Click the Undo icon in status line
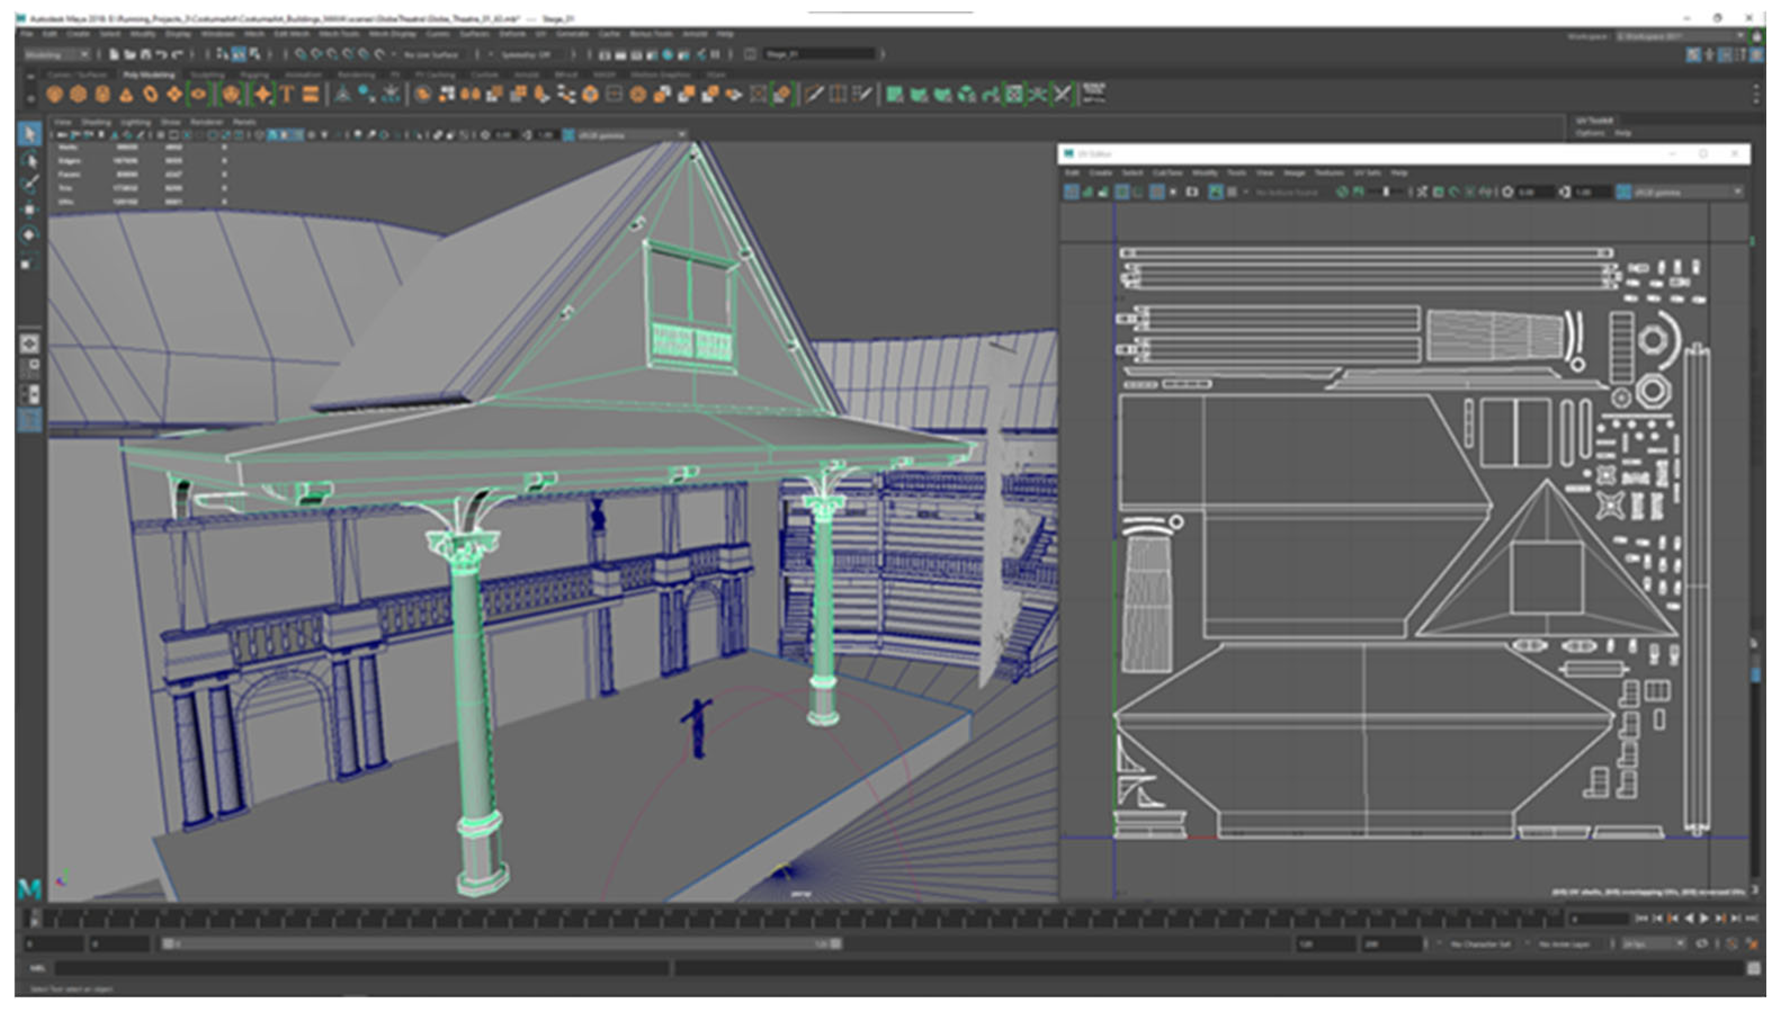This screenshot has width=1781, height=1017. click(x=162, y=55)
